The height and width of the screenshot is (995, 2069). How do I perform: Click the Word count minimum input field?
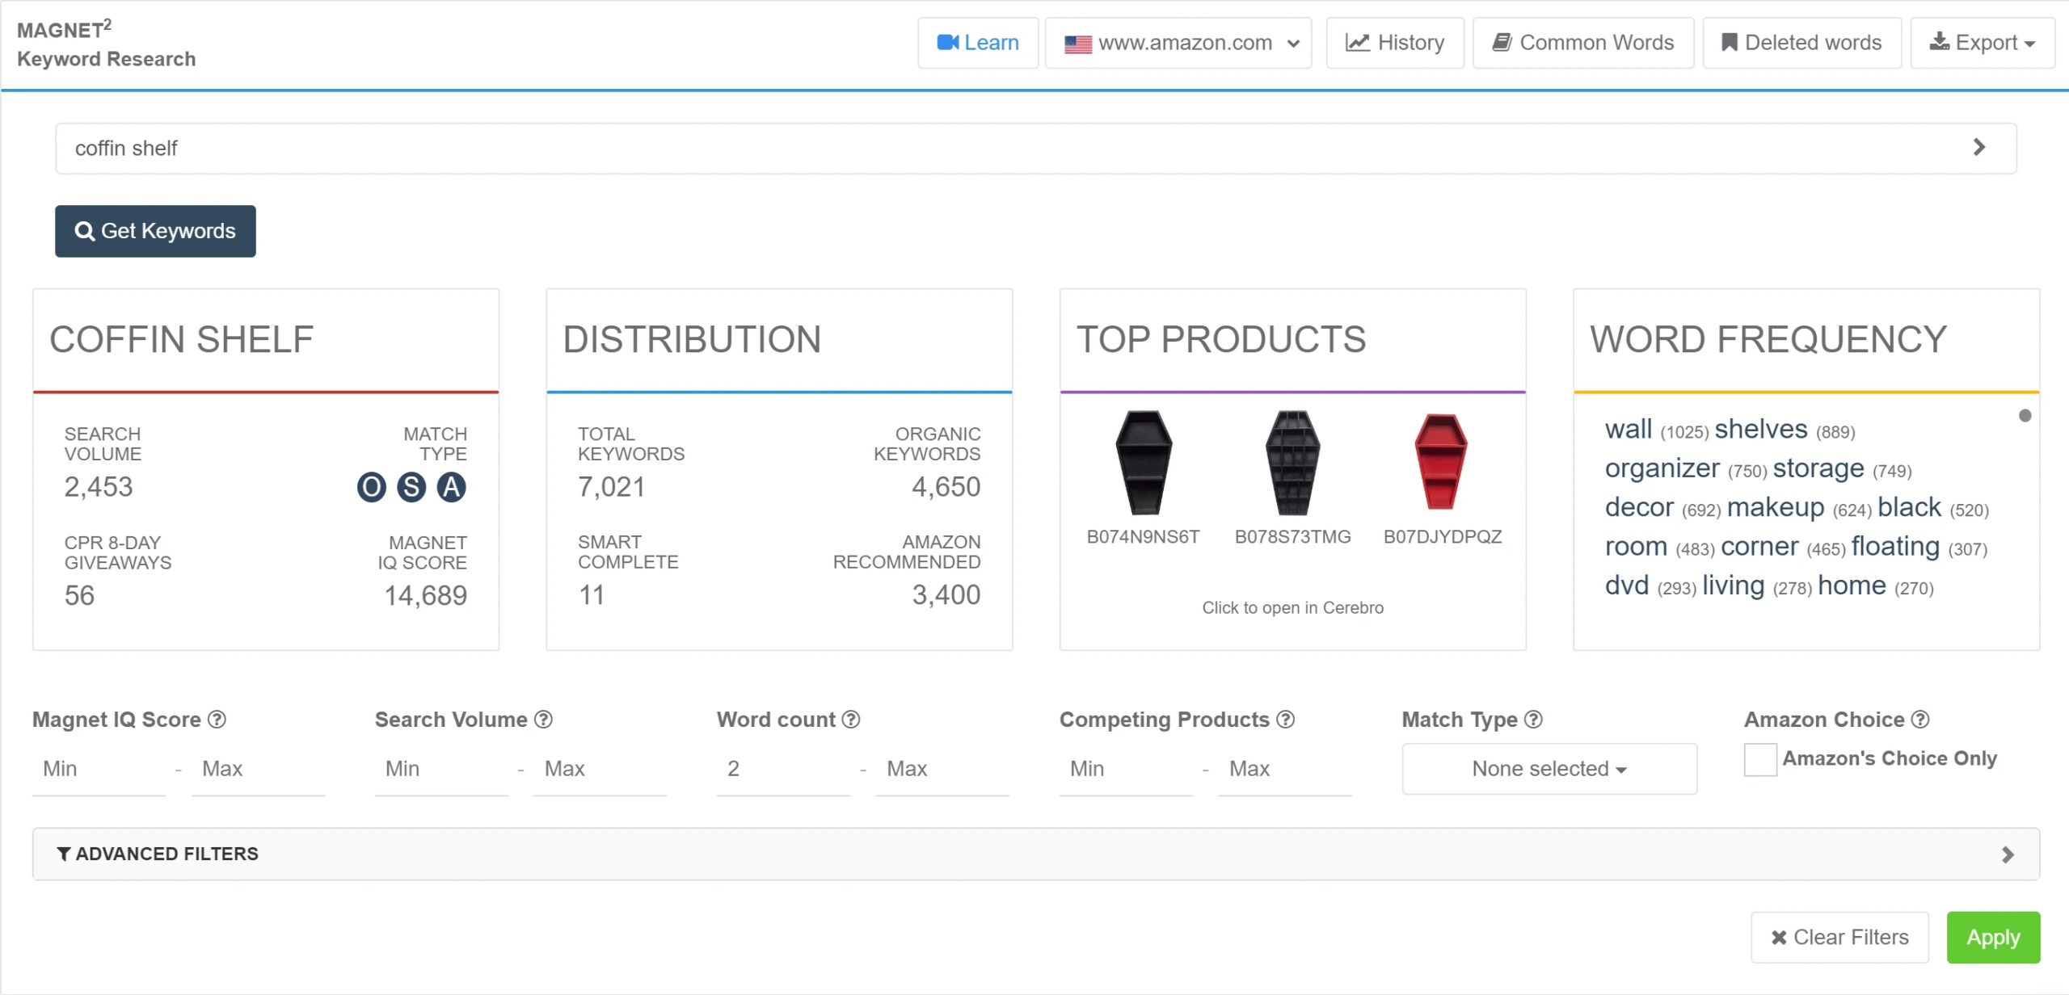coord(782,769)
